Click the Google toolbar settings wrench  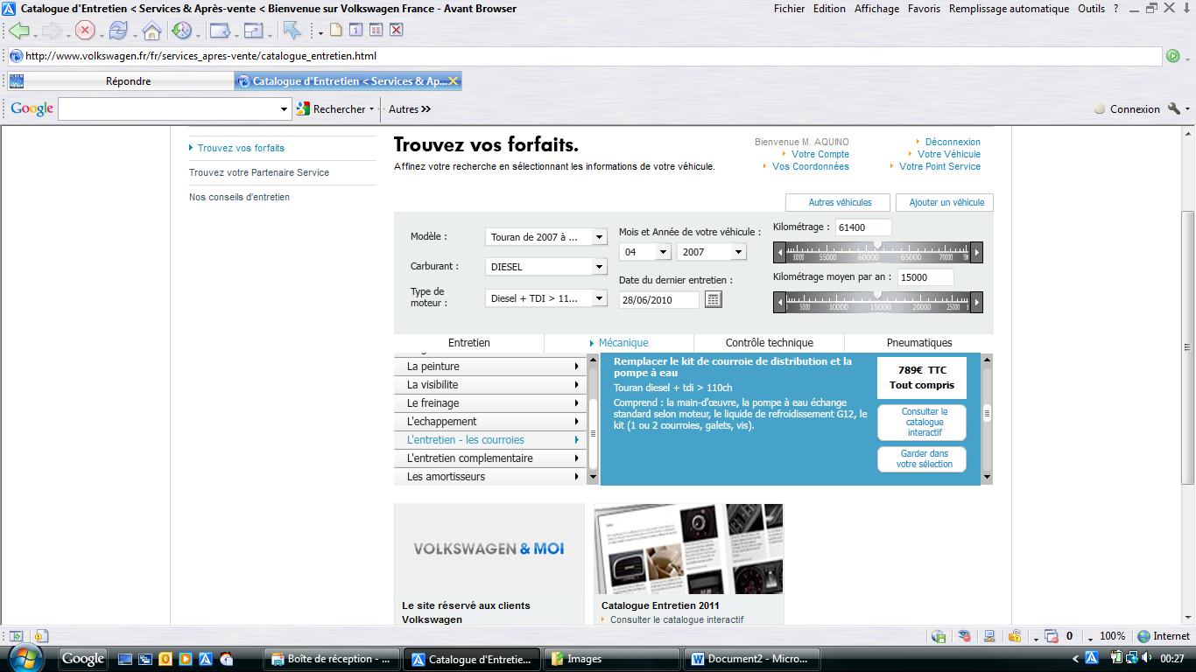click(x=1174, y=109)
